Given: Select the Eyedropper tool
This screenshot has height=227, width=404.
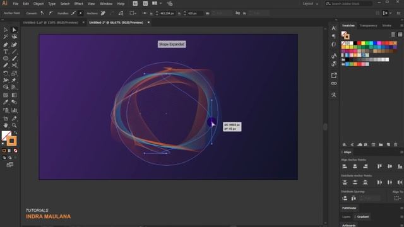Looking at the screenshot, I should tap(6, 102).
